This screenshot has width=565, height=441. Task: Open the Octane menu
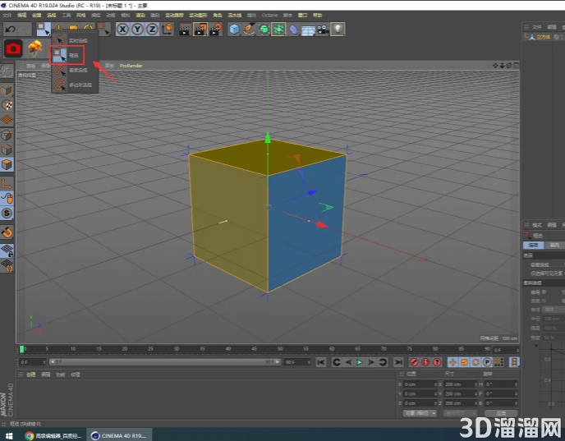(269, 15)
